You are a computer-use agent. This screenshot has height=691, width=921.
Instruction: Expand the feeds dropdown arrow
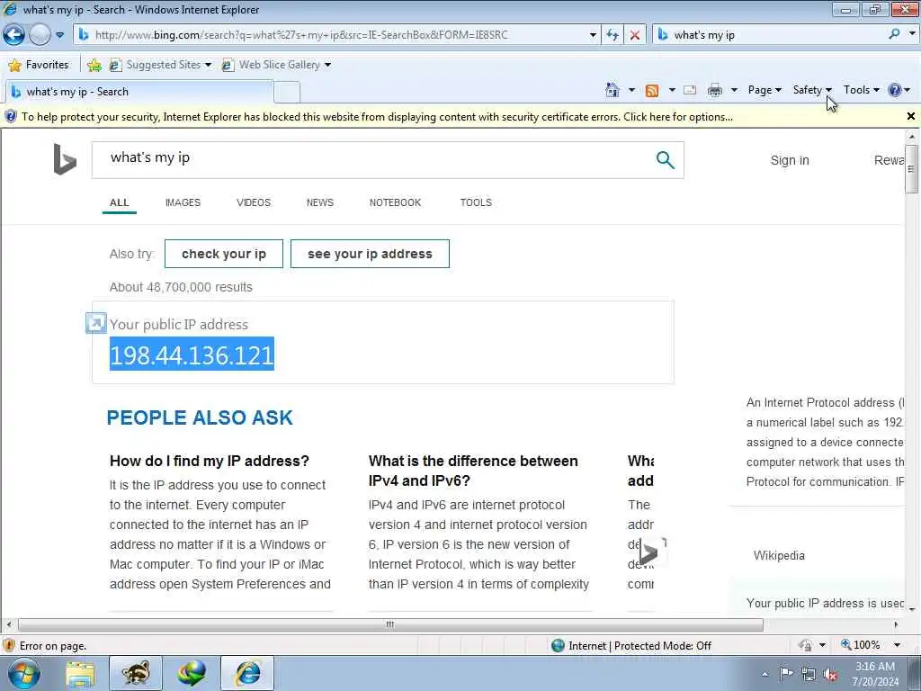click(x=672, y=90)
